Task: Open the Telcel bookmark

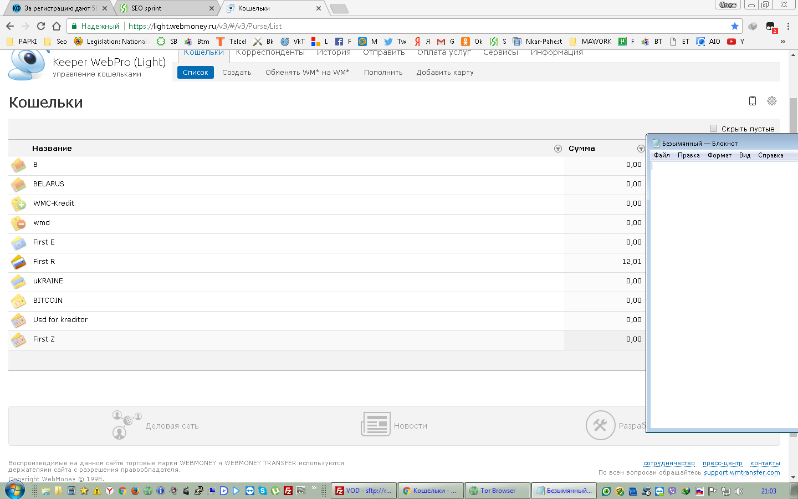Action: click(x=232, y=42)
